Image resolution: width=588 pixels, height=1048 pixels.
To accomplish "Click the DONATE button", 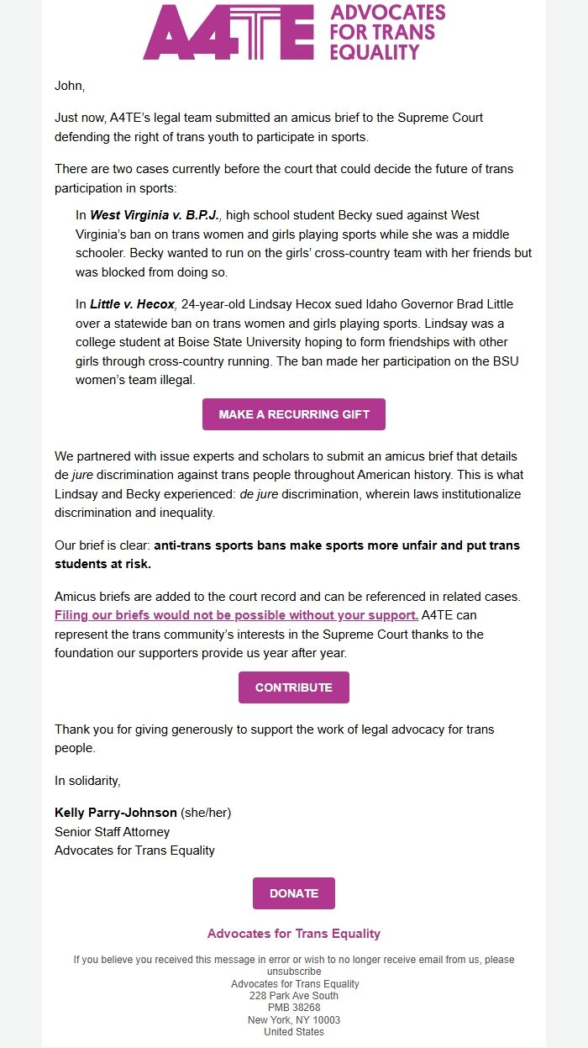I will (293, 893).
